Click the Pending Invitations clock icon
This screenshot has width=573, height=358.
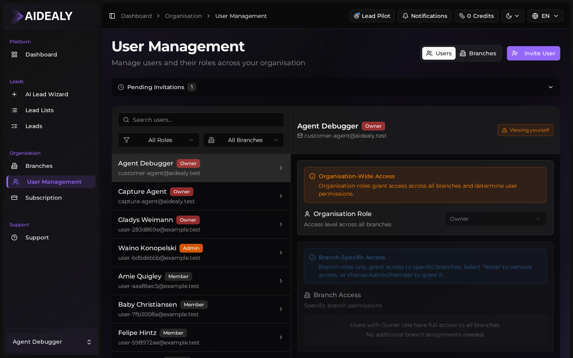[121, 87]
